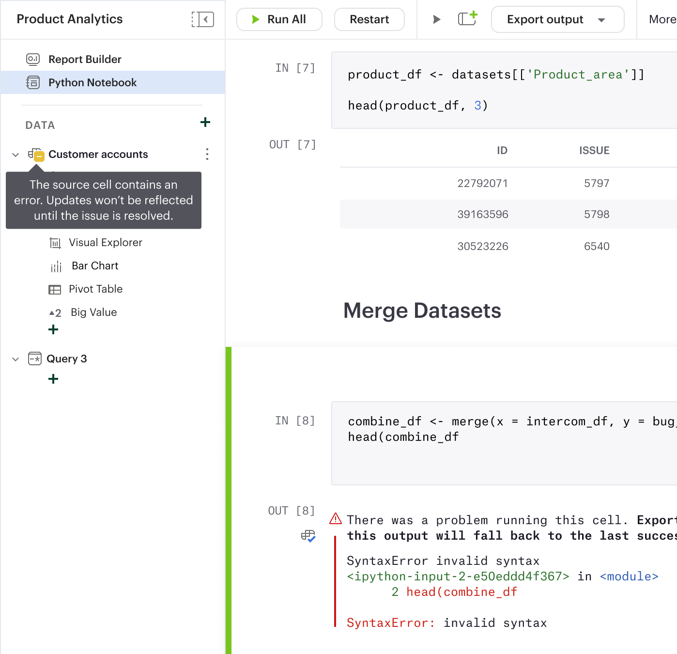
Task: Select Python Notebook item
Action: tap(112, 82)
